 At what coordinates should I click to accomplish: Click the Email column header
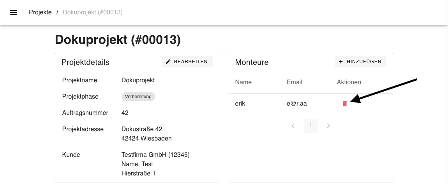(295, 82)
